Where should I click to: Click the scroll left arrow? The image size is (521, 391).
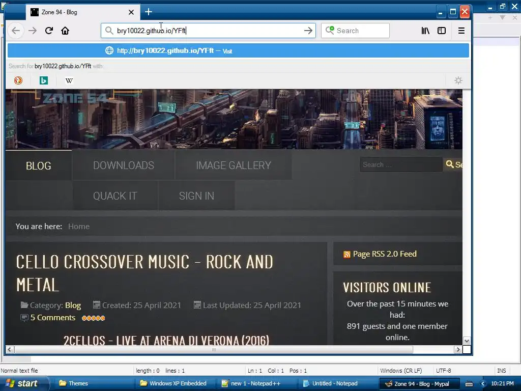[9, 349]
